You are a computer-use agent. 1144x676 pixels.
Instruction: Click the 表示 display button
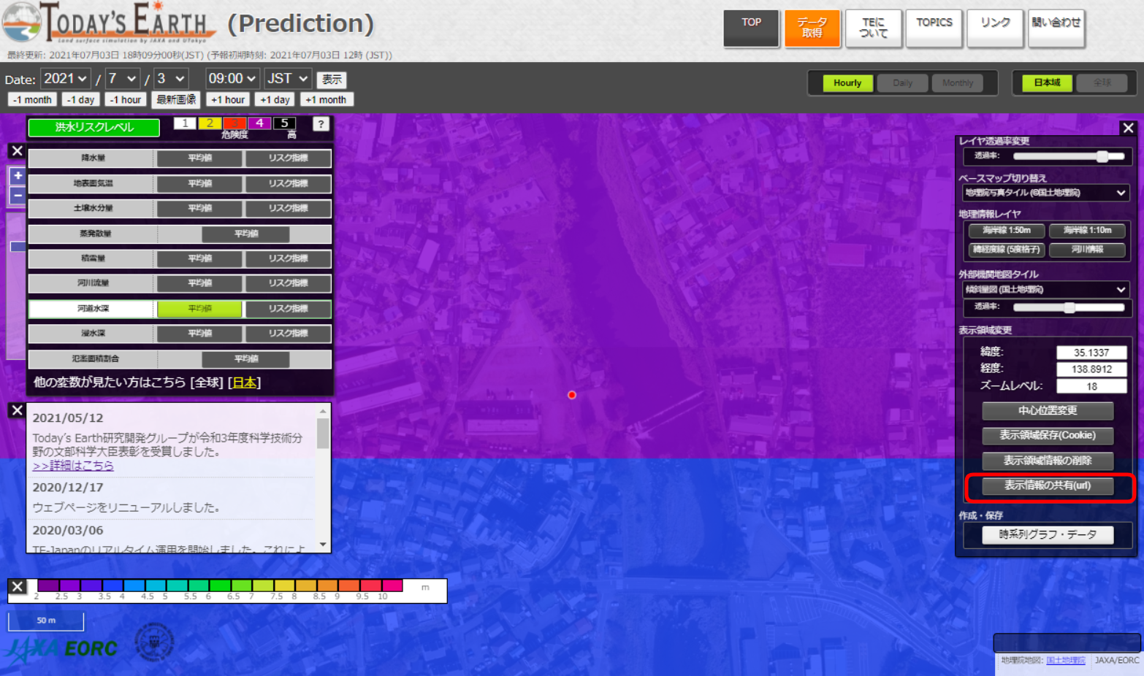(x=332, y=79)
